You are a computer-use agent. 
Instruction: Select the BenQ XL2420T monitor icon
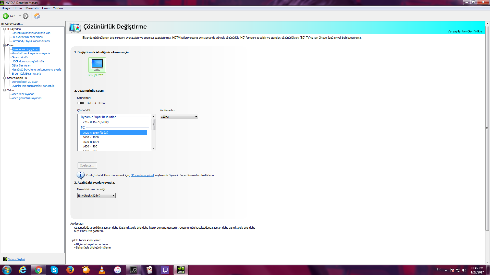[x=97, y=65]
